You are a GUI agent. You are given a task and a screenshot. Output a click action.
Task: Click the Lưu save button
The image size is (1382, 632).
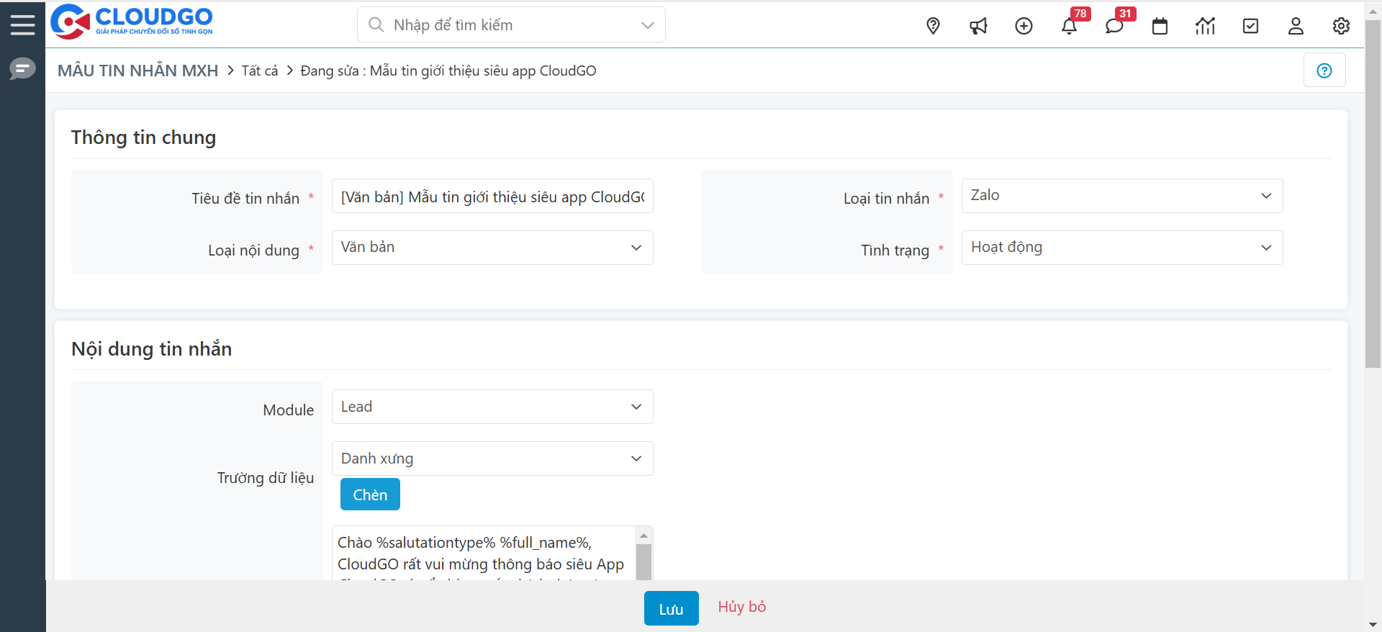click(x=671, y=608)
